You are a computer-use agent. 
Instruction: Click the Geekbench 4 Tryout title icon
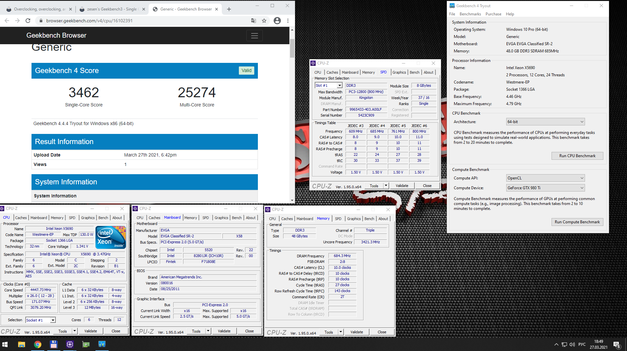452,6
